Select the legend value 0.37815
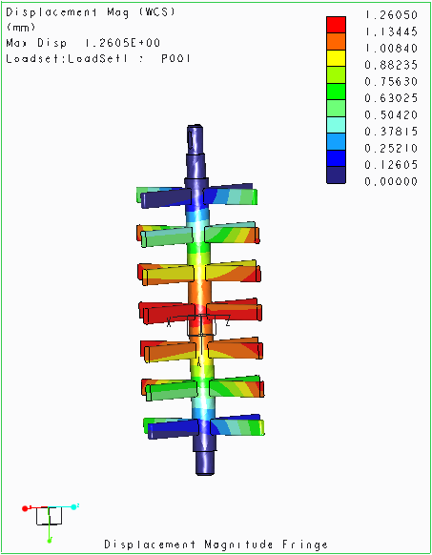Image resolution: width=432 pixels, height=555 pixels. (391, 132)
